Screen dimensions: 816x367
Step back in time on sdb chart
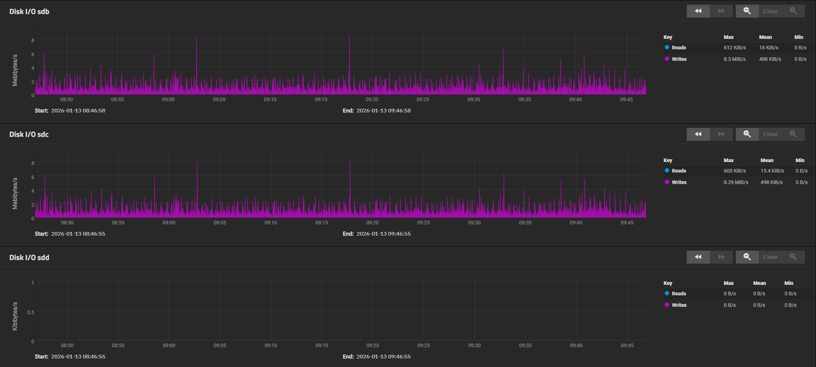[x=698, y=11]
